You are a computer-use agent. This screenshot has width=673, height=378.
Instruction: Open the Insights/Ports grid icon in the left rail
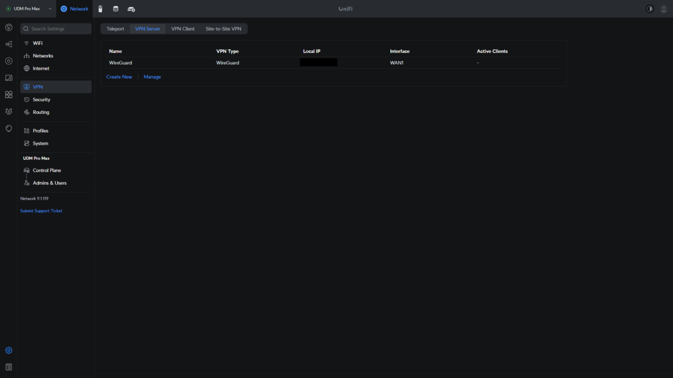point(8,94)
